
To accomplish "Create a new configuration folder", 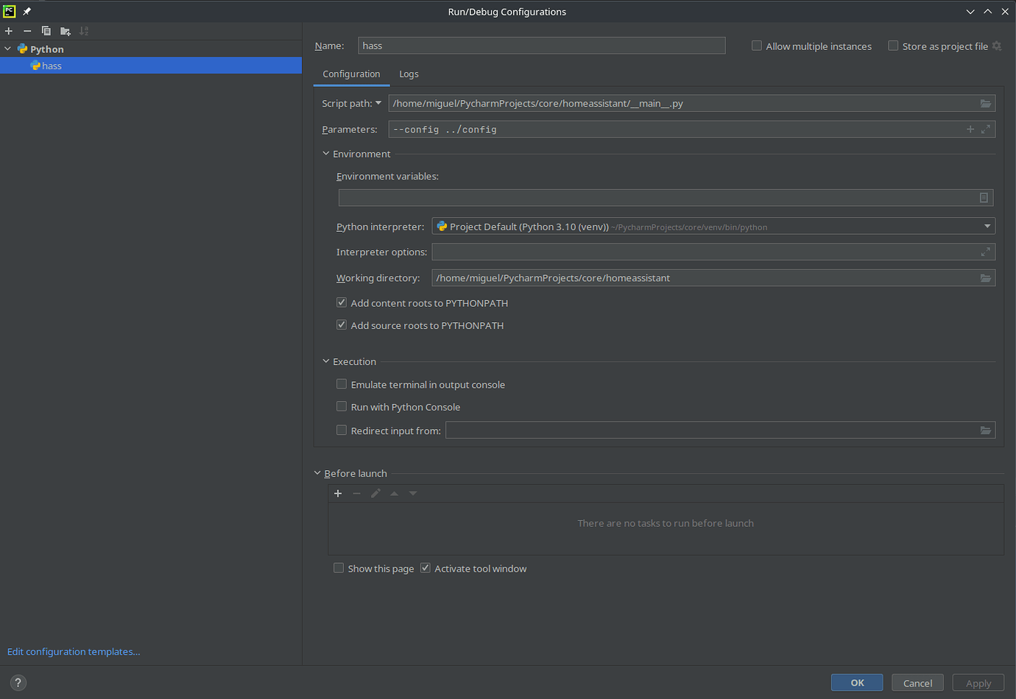I will coord(65,31).
